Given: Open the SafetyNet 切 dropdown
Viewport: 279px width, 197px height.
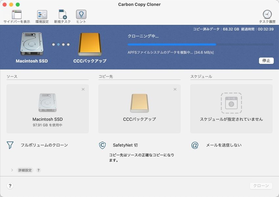Looking at the screenshot, I should [125, 145].
